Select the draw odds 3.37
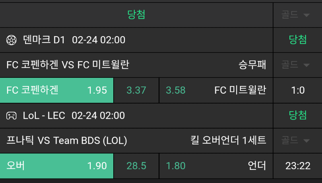The width and height of the screenshot is (322, 183). (136, 90)
